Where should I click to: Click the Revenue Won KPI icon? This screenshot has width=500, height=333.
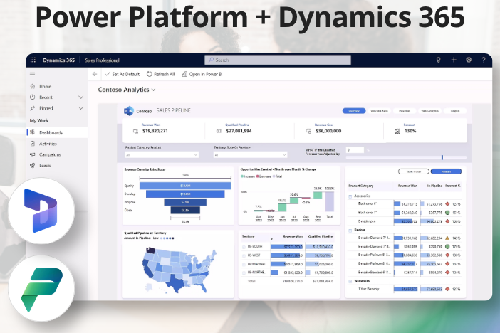click(136, 131)
